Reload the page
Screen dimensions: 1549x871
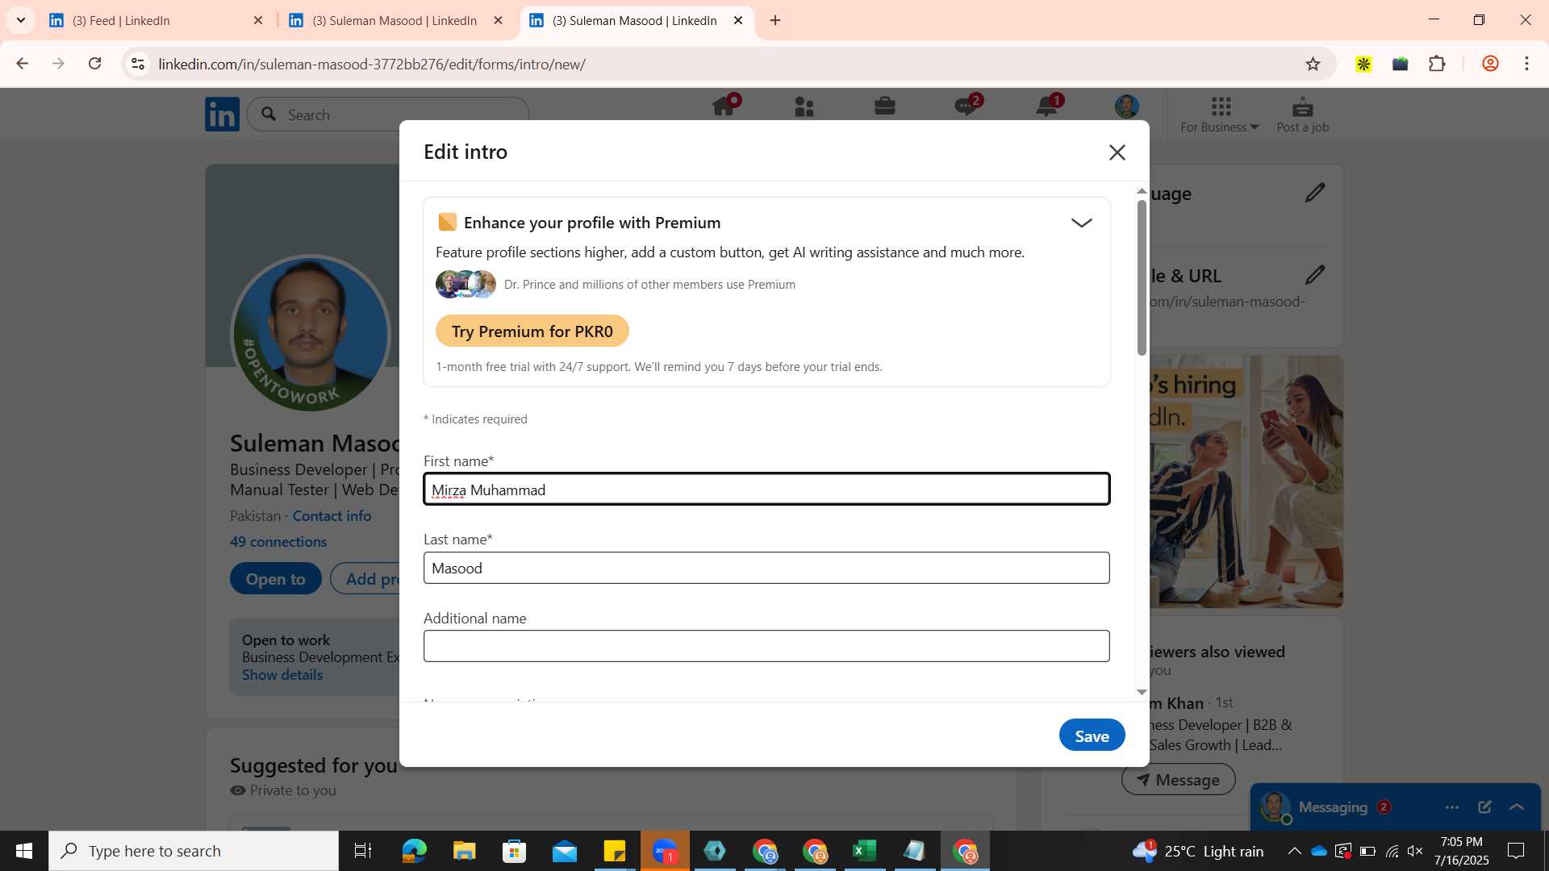[95, 64]
